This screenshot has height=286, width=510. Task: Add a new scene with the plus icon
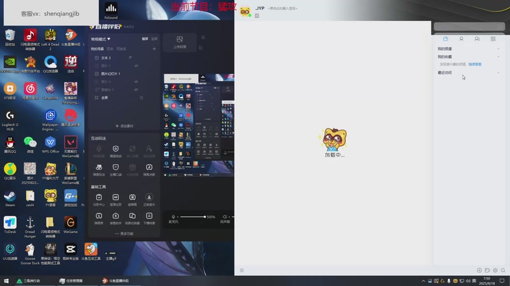pos(154,49)
